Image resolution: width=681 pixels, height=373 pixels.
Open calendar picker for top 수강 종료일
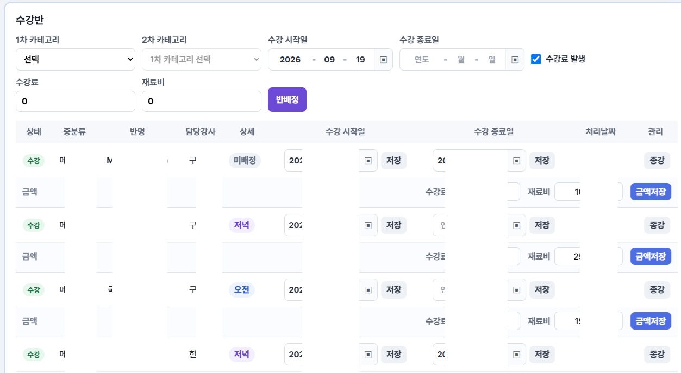[515, 60]
